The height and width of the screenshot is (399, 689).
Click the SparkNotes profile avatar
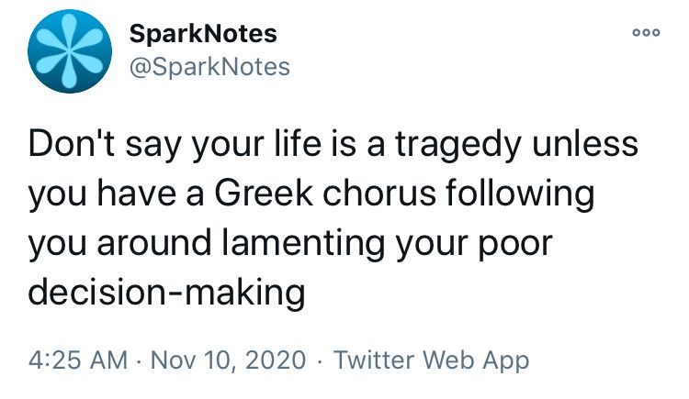click(62, 52)
